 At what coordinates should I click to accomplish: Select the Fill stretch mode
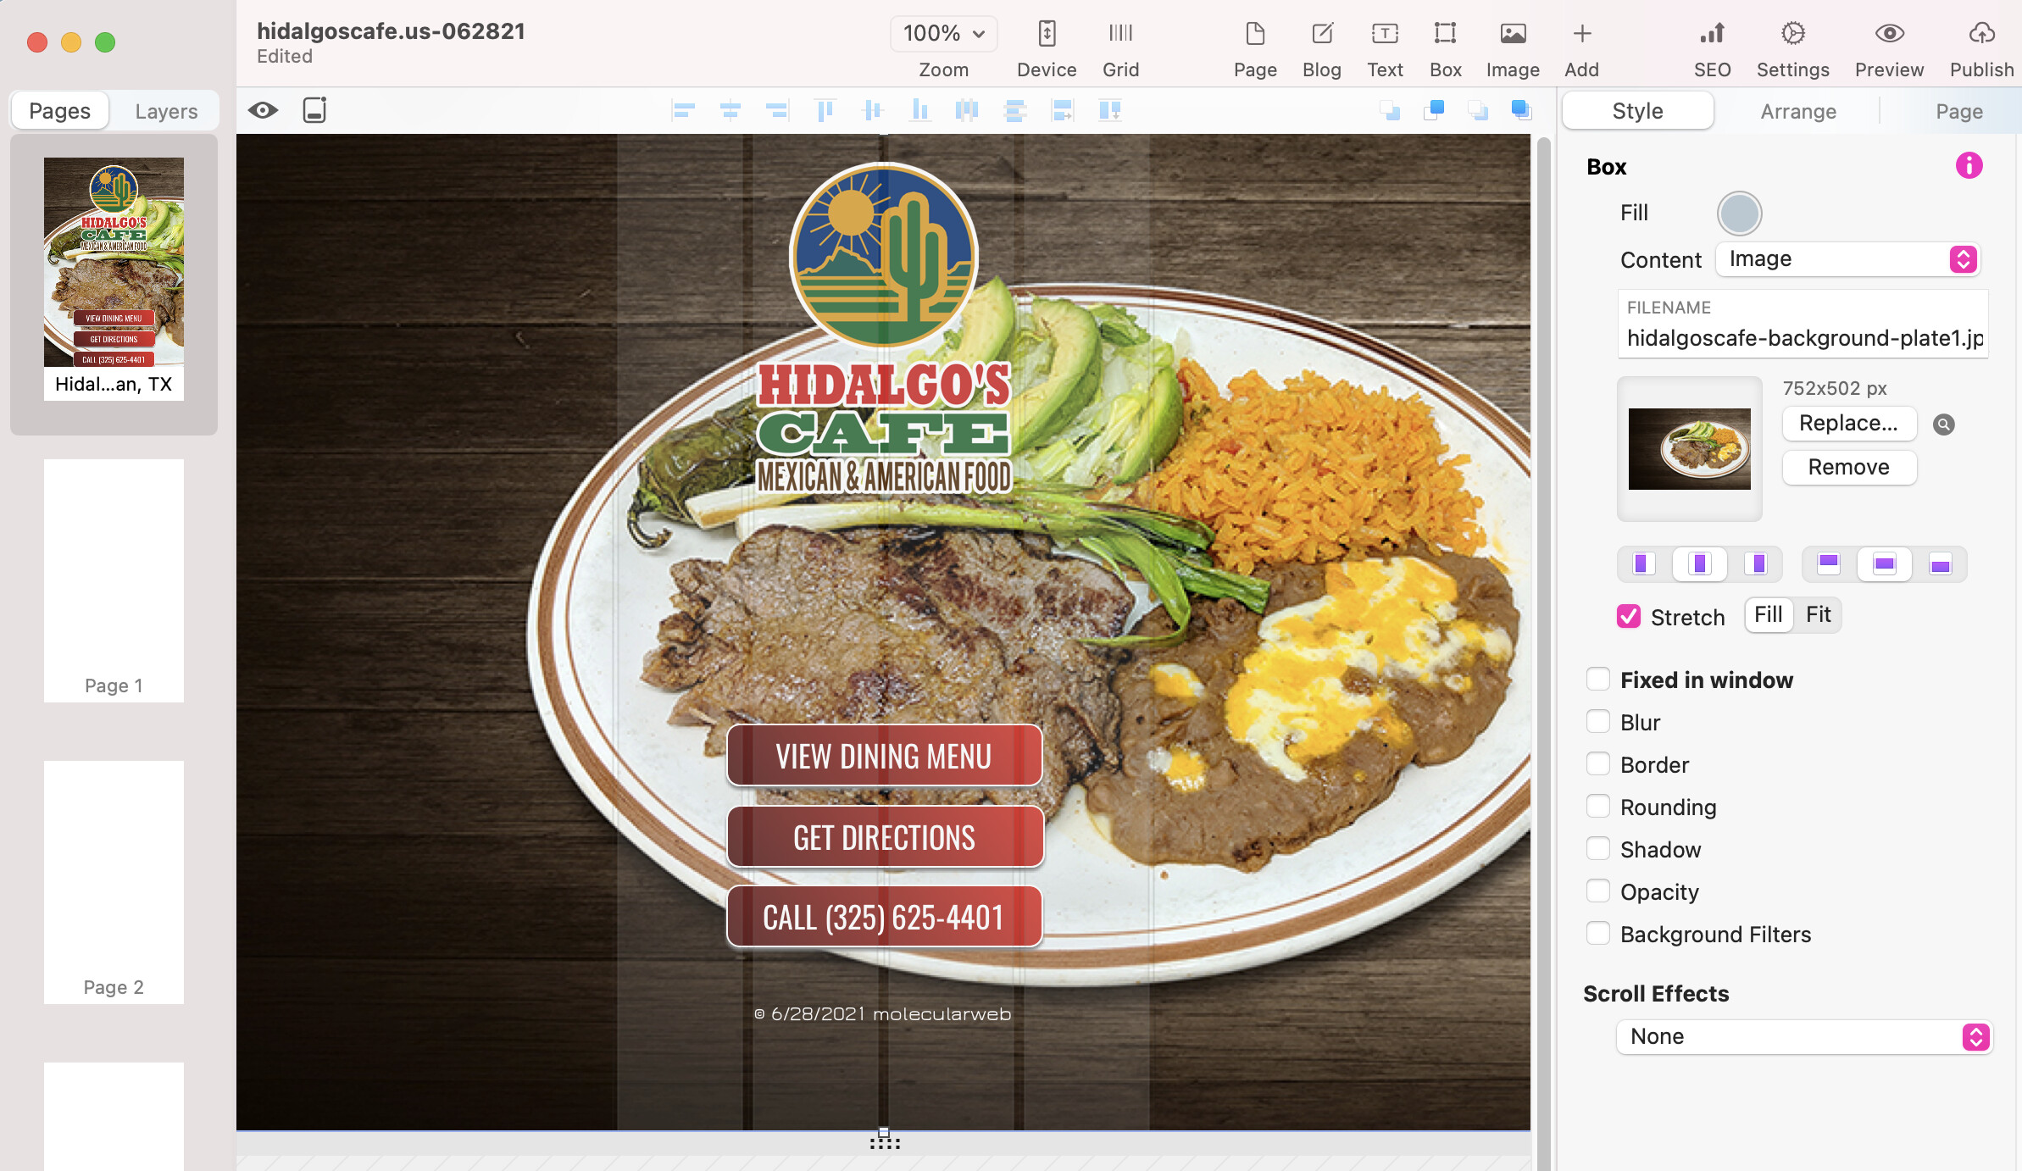click(x=1769, y=614)
